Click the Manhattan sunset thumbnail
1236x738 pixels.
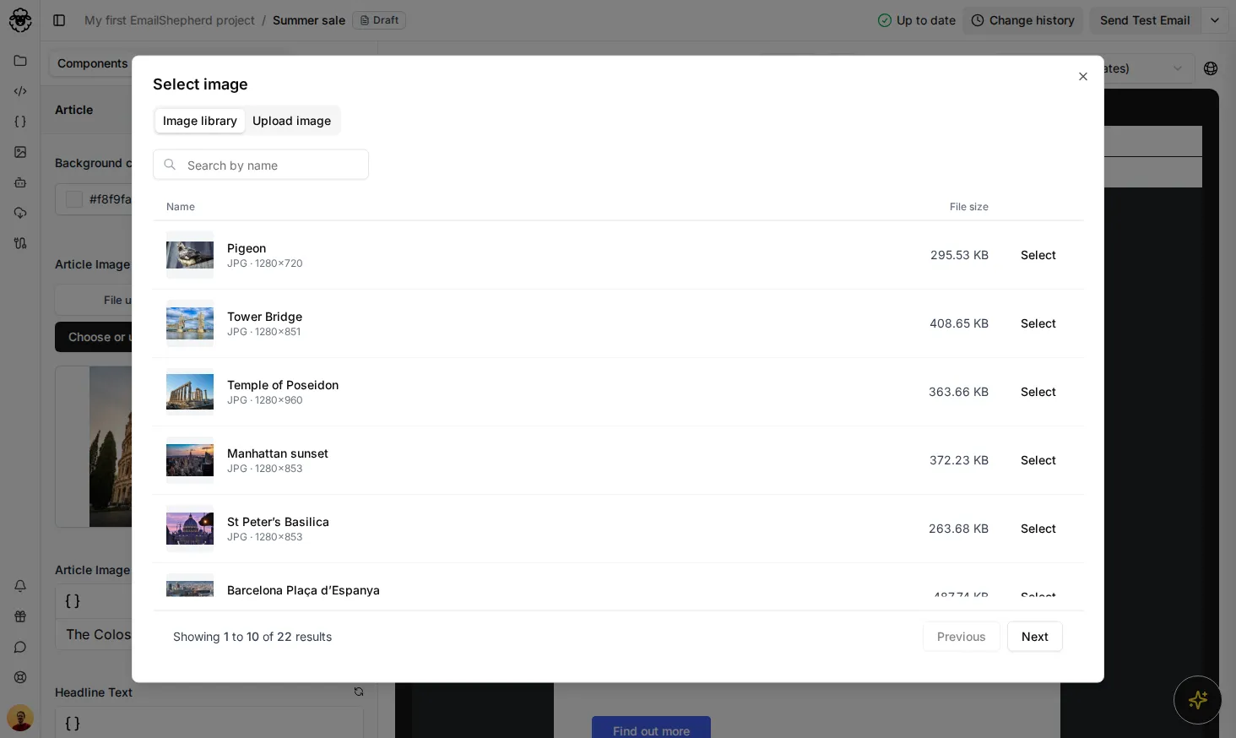click(190, 460)
